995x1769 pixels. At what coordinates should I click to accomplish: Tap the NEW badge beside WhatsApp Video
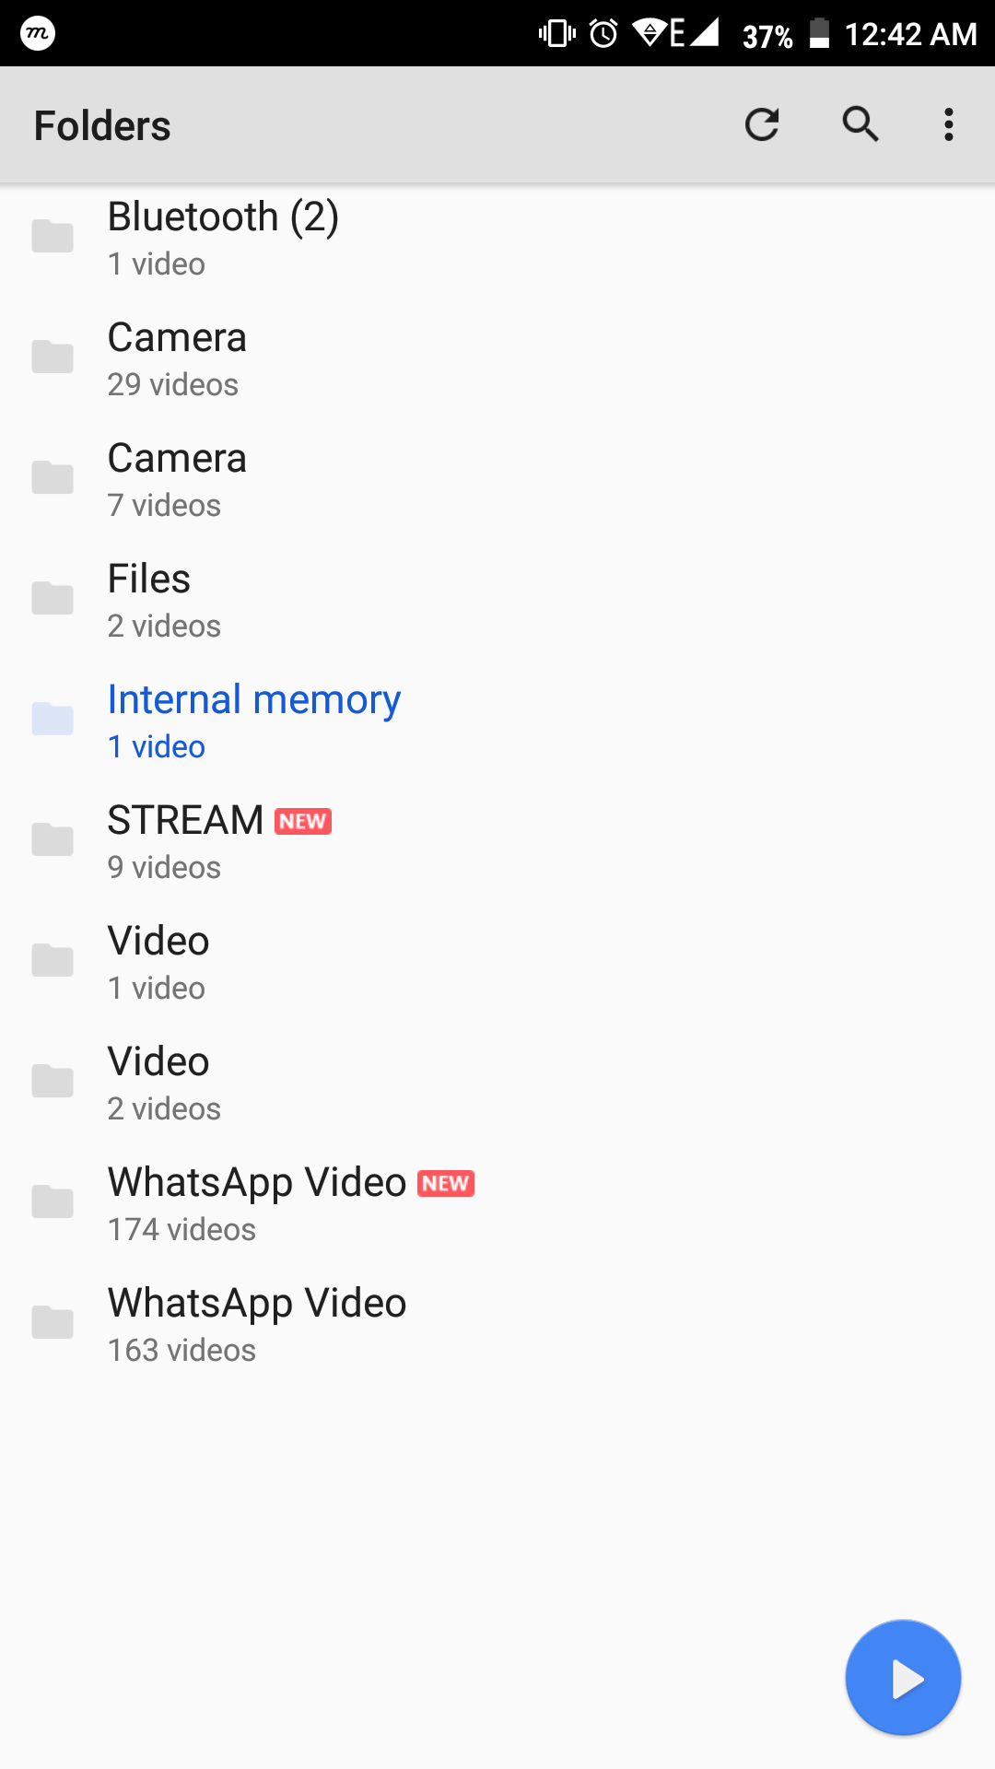pos(446,1183)
